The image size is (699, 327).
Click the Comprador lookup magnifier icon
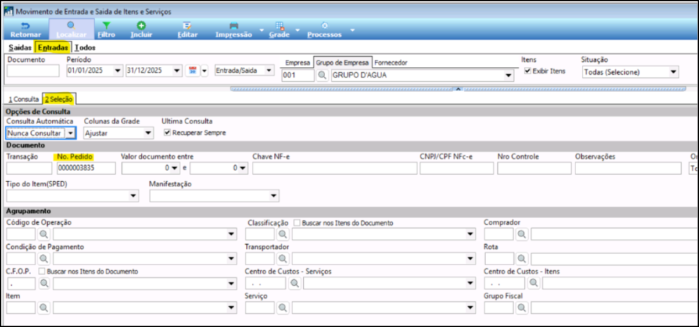tap(522, 234)
